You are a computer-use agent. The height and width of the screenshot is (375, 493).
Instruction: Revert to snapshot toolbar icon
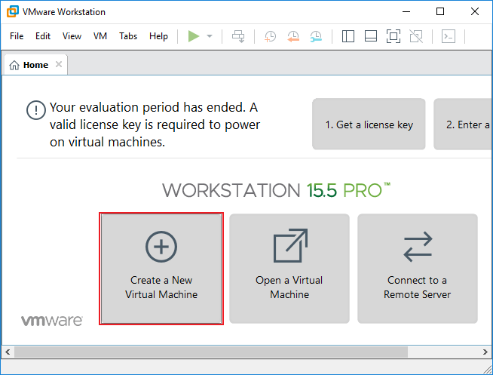[293, 36]
